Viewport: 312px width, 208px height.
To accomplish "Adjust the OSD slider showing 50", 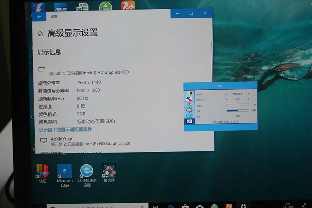I will pyautogui.click(x=238, y=110).
